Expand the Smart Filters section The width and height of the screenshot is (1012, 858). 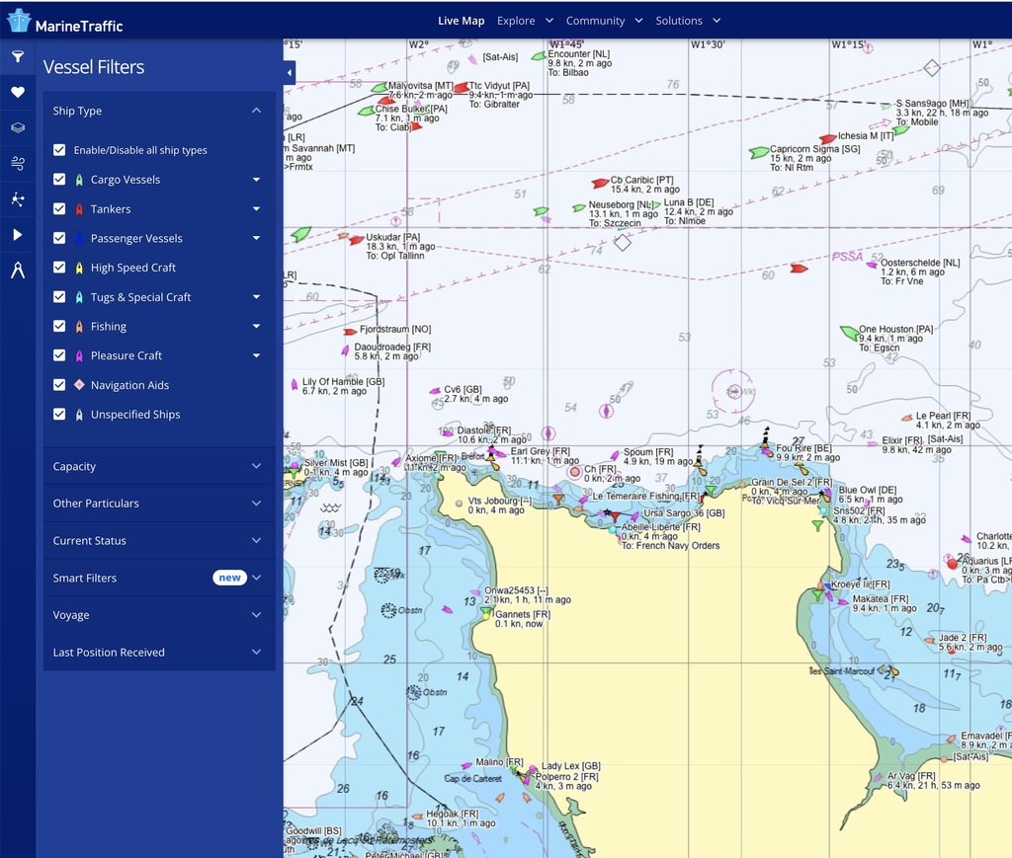click(x=159, y=578)
